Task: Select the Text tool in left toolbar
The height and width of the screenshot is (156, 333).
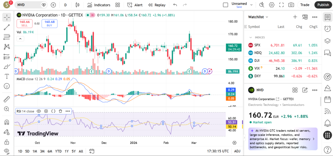Action: [x=7, y=76]
